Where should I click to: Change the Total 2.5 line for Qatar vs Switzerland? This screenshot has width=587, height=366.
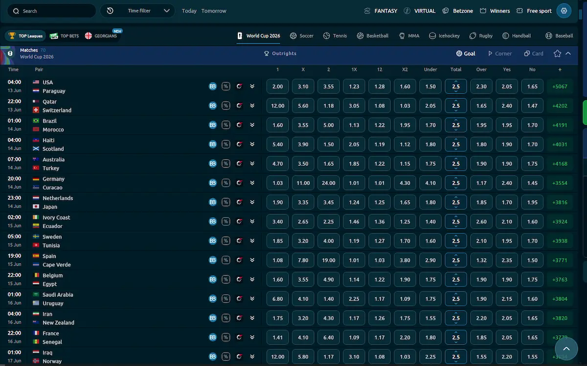(x=456, y=106)
